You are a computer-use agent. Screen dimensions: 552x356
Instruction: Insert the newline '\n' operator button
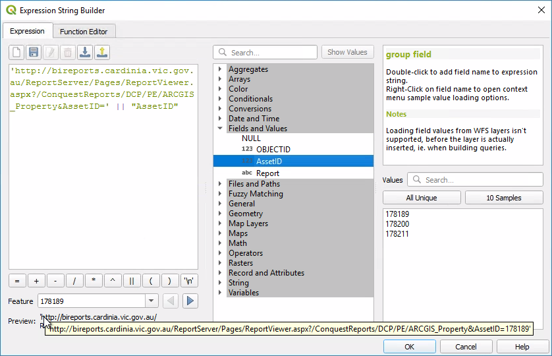pos(189,281)
